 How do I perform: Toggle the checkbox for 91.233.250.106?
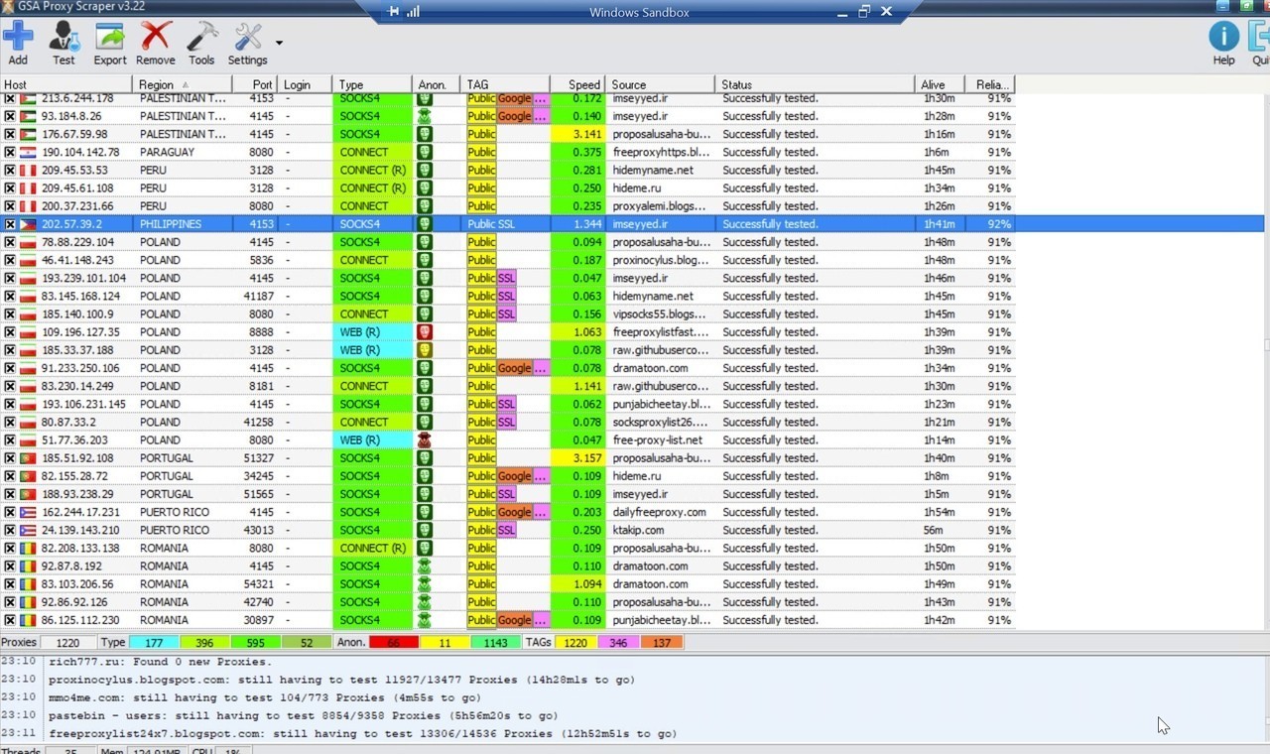tap(10, 368)
